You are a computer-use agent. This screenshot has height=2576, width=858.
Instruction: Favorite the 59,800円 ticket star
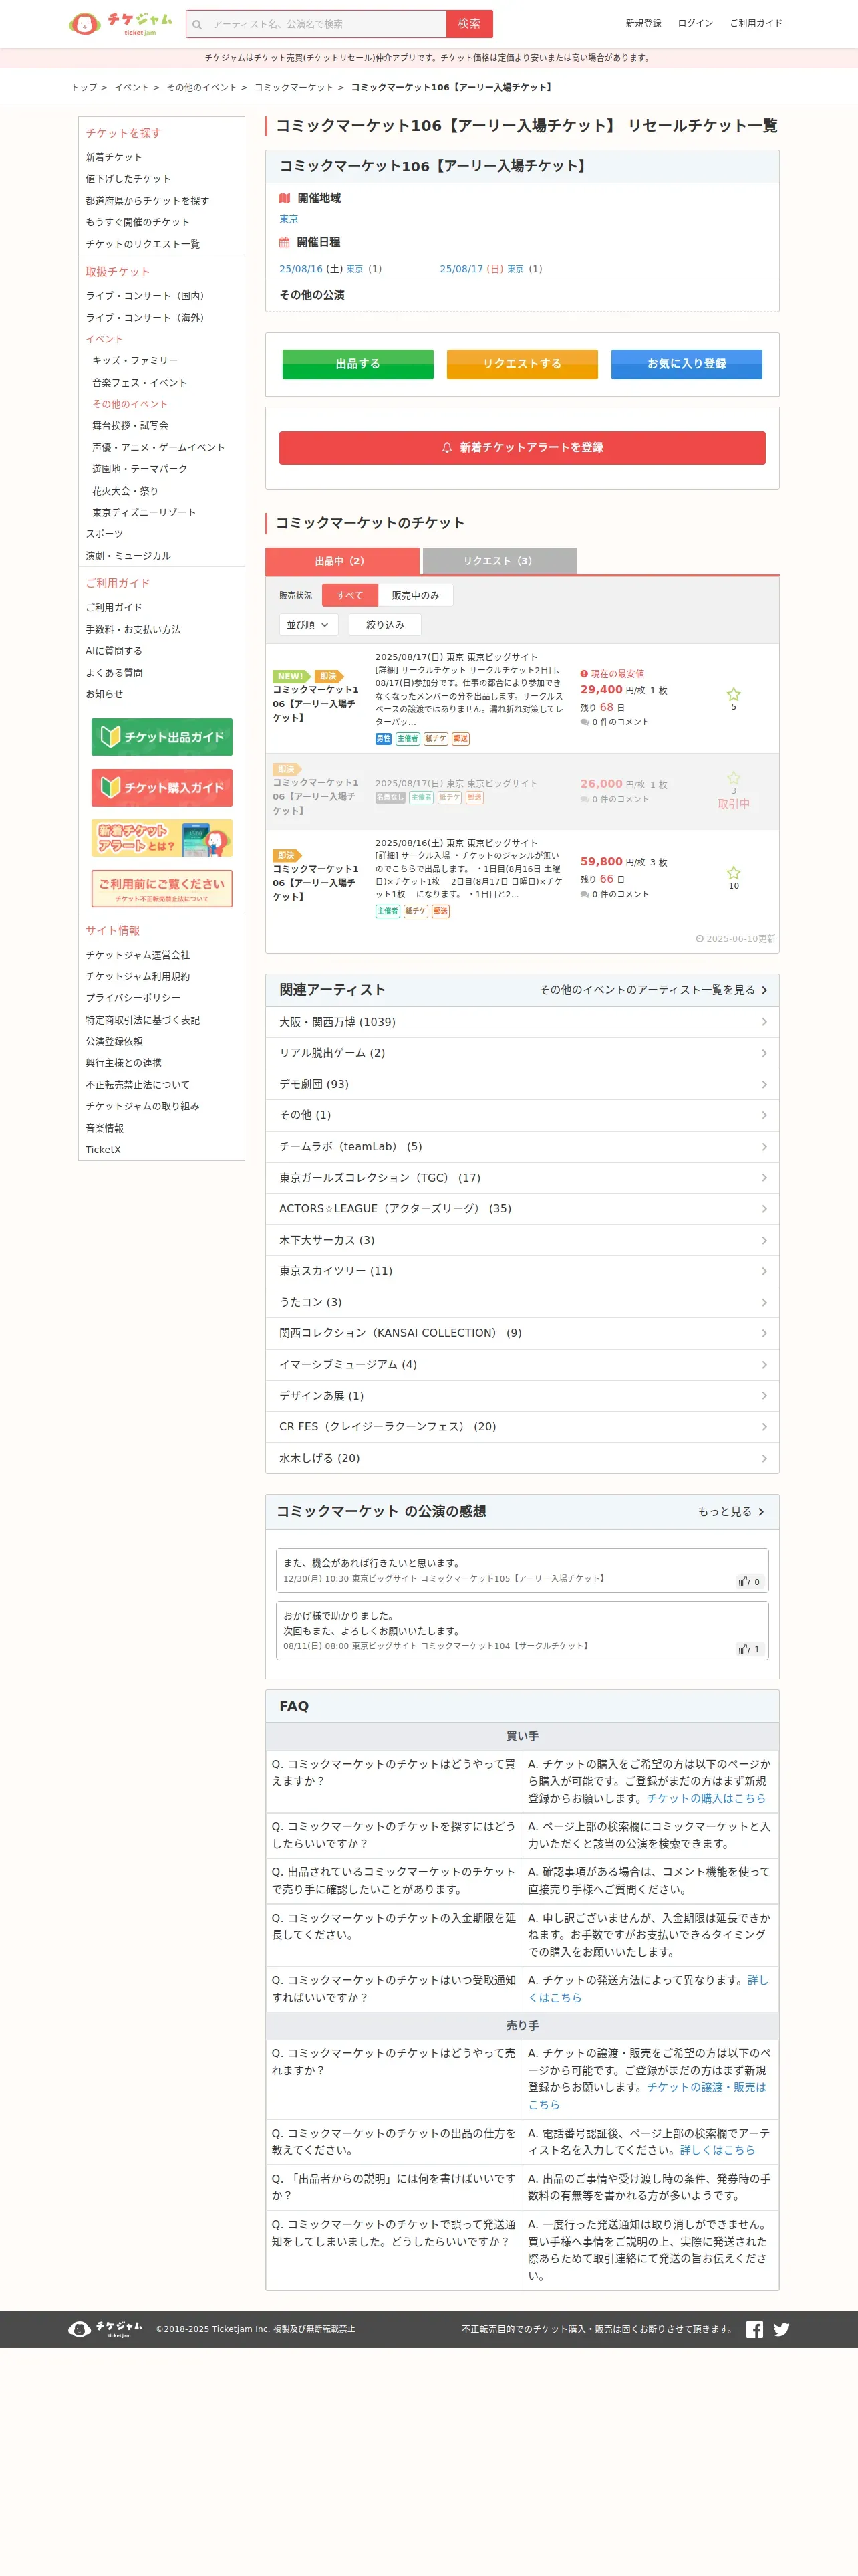[733, 873]
